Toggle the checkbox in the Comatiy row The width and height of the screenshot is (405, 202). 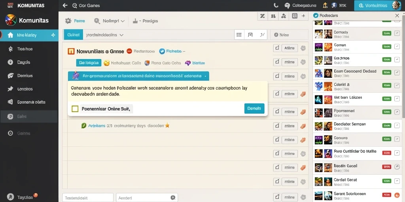[x=397, y=33]
